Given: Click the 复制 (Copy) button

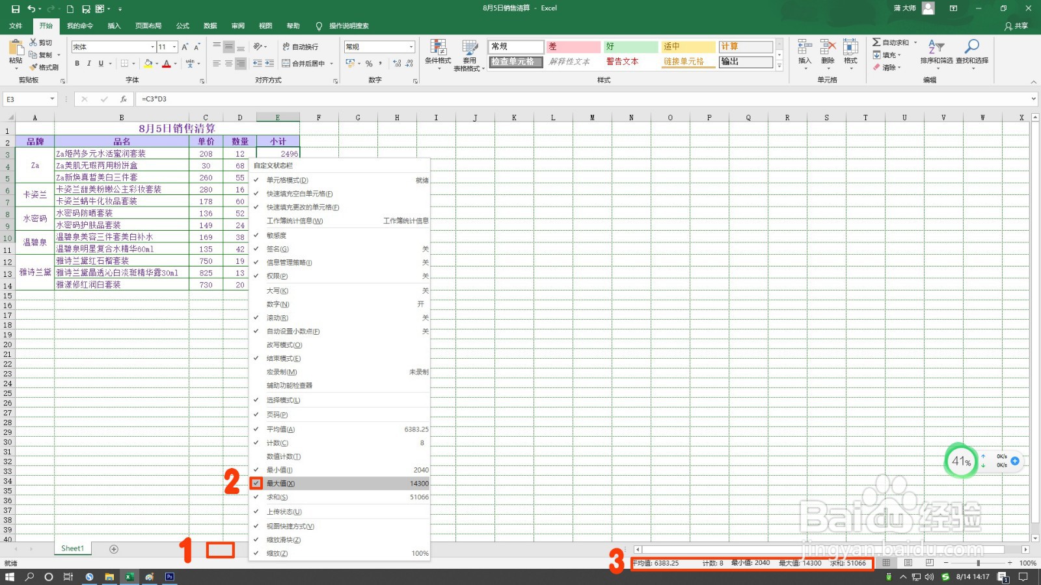Looking at the screenshot, I should (x=41, y=55).
